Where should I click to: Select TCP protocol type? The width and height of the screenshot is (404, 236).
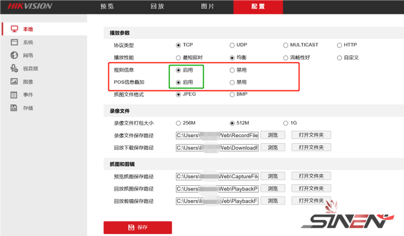click(178, 45)
